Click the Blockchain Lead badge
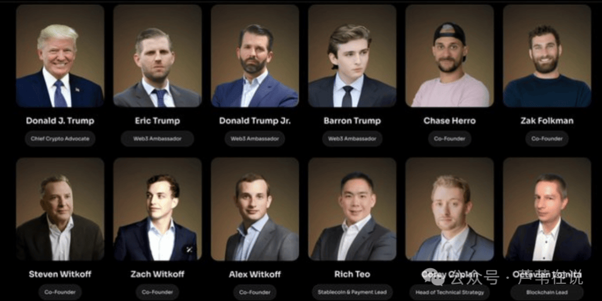 point(547,292)
